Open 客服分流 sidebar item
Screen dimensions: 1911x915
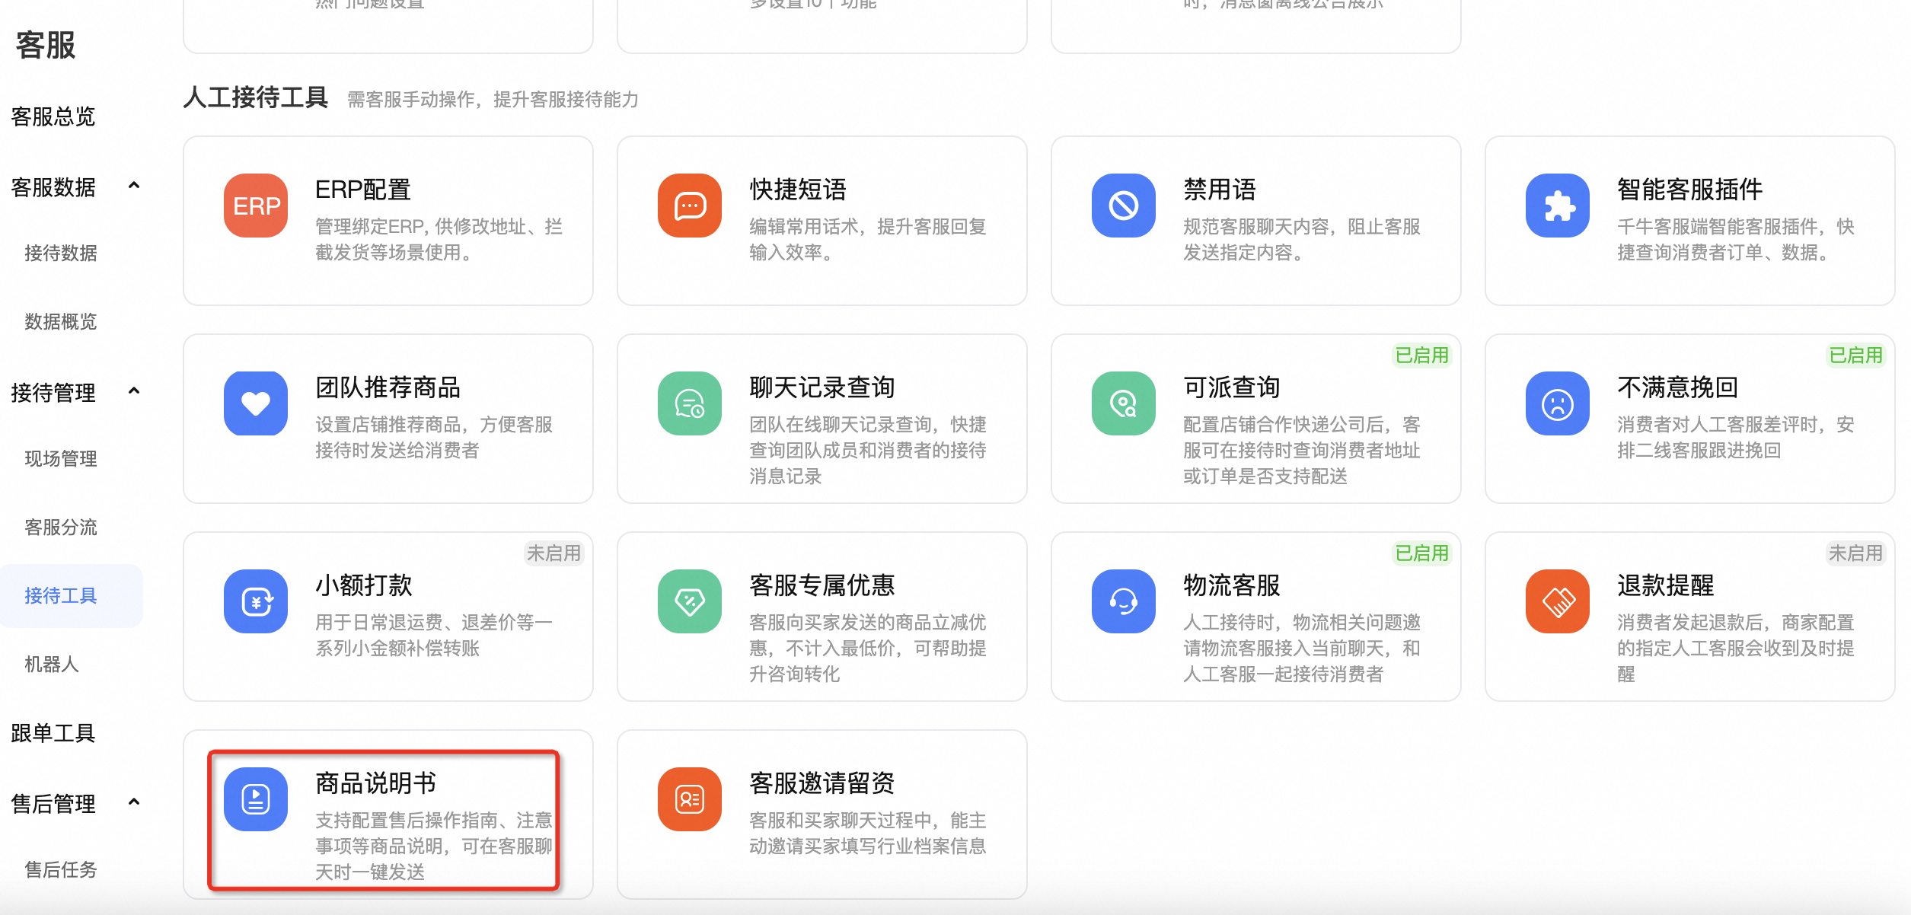[61, 528]
